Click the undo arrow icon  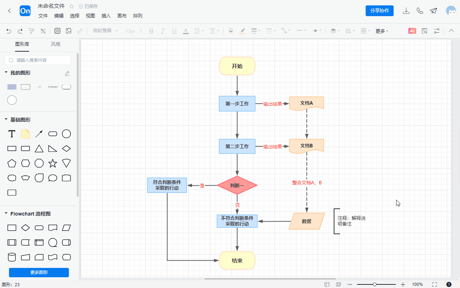pos(9,31)
